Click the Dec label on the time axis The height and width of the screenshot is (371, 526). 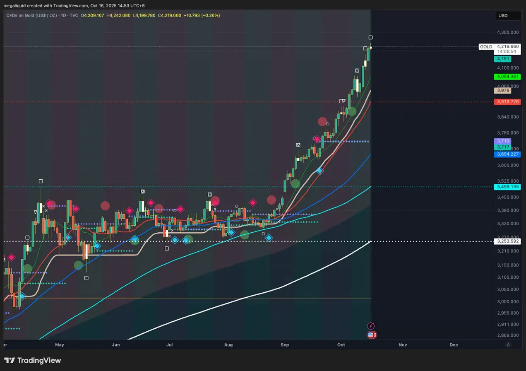tap(454, 345)
